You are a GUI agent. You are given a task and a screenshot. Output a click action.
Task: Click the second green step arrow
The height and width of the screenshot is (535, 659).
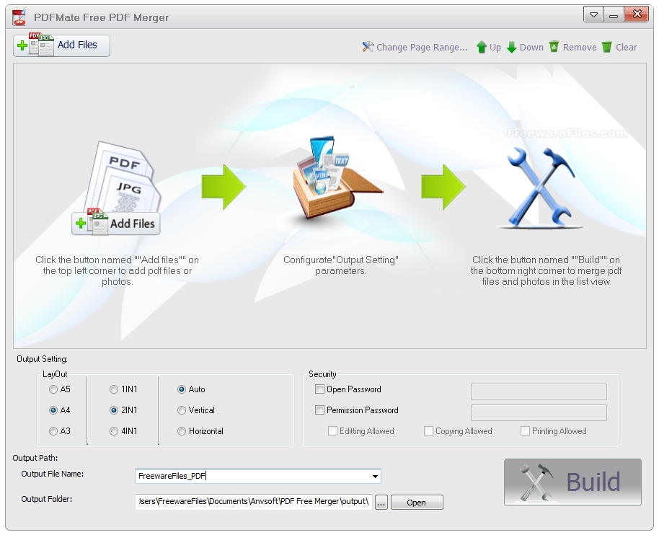tap(443, 187)
